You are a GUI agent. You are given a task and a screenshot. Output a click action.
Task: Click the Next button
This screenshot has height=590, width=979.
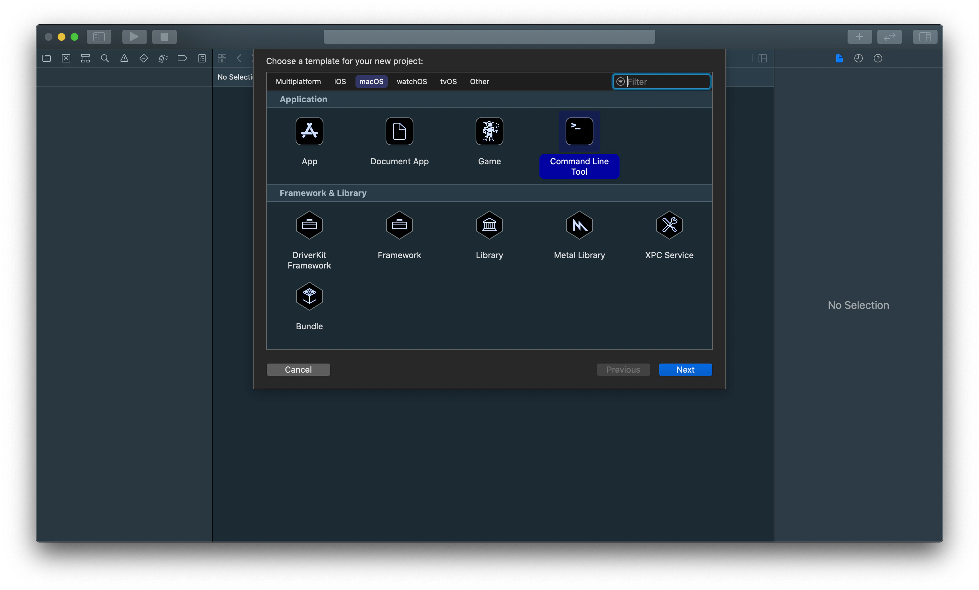tap(685, 370)
